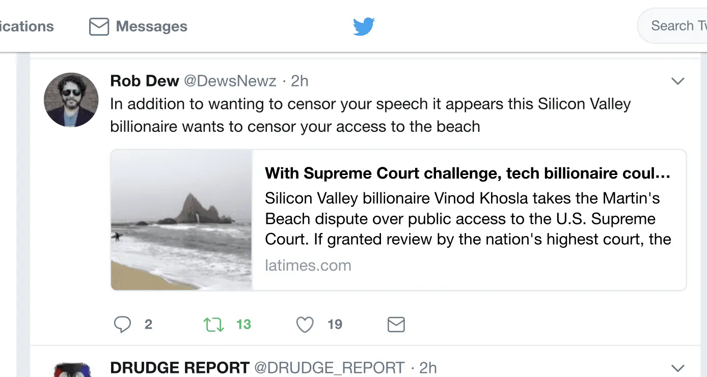
Task: Open the Supreme Court challenge article headline
Action: tap(467, 173)
